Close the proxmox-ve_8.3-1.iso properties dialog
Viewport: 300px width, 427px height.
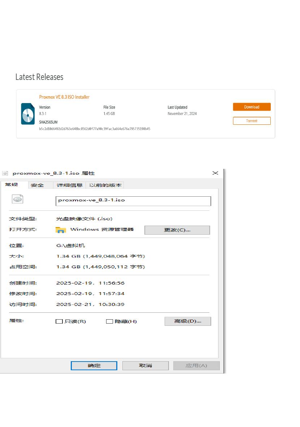pyautogui.click(x=215, y=173)
